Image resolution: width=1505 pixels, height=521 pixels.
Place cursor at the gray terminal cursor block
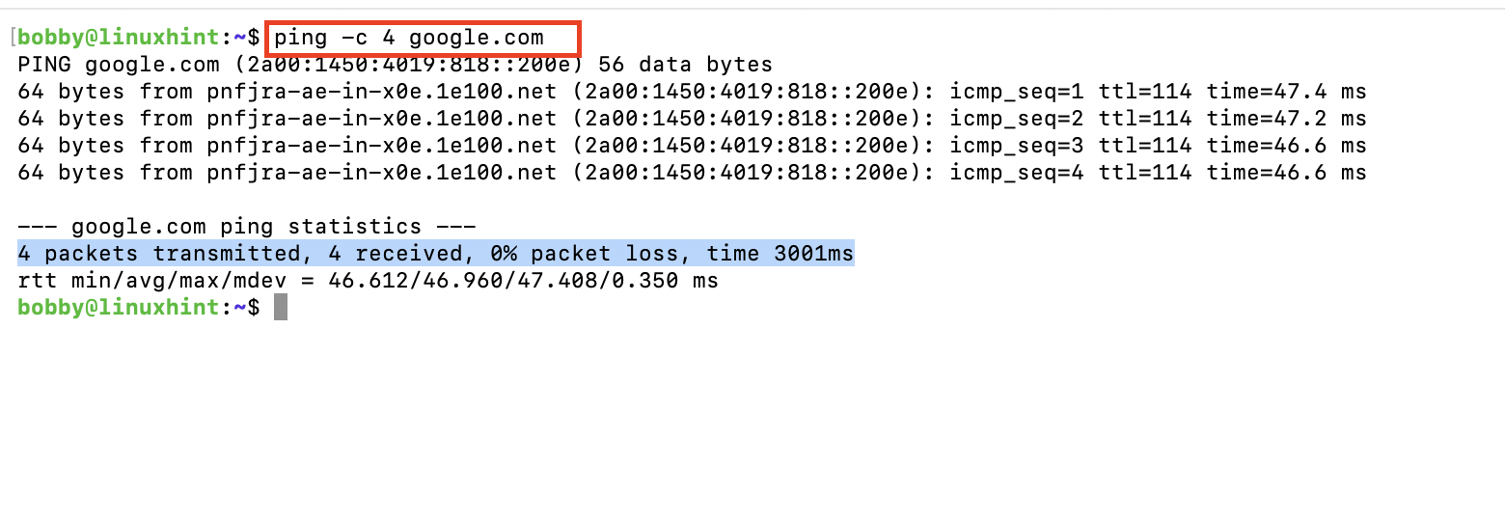[x=281, y=308]
